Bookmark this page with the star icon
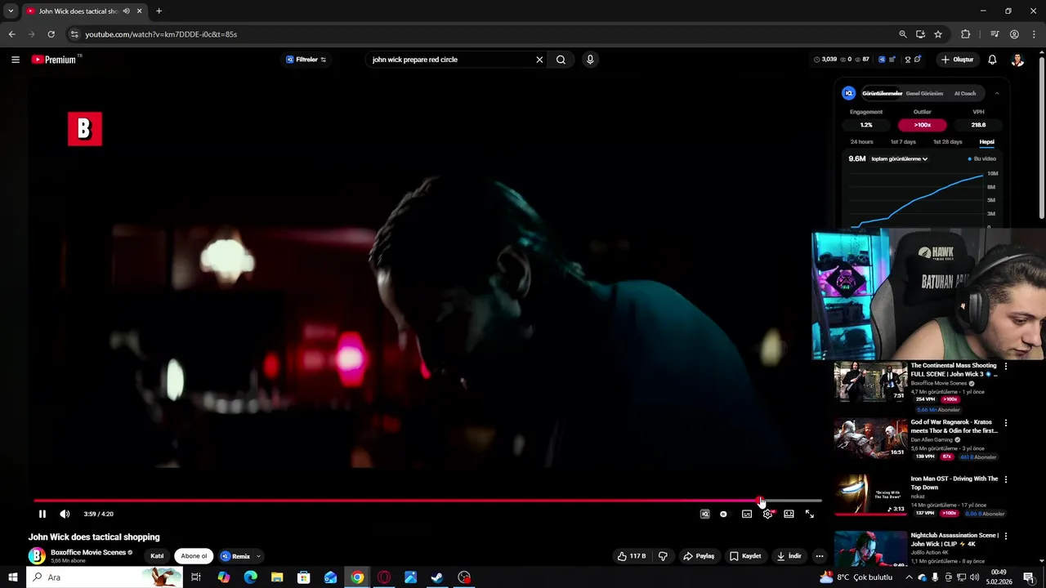1046x588 pixels. [x=938, y=34]
